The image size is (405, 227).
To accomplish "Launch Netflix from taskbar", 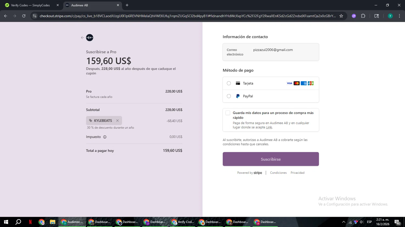I will pos(30,222).
